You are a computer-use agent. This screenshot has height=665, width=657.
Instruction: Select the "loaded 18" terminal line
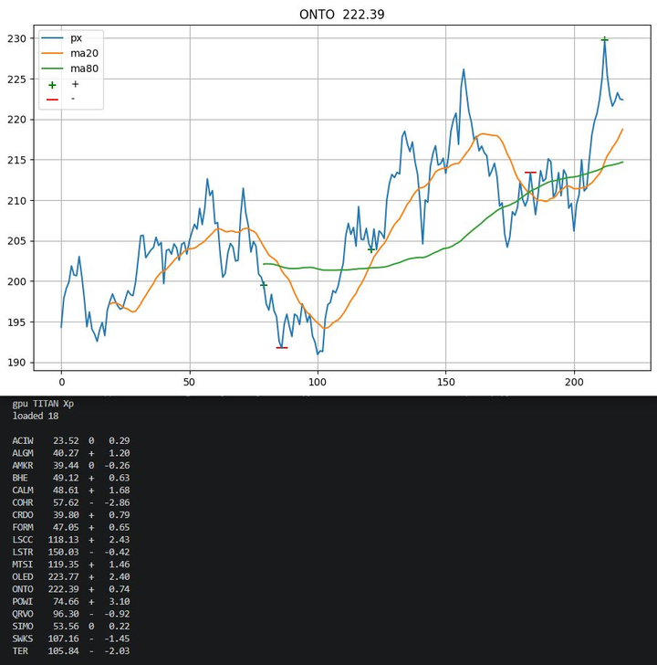point(36,416)
